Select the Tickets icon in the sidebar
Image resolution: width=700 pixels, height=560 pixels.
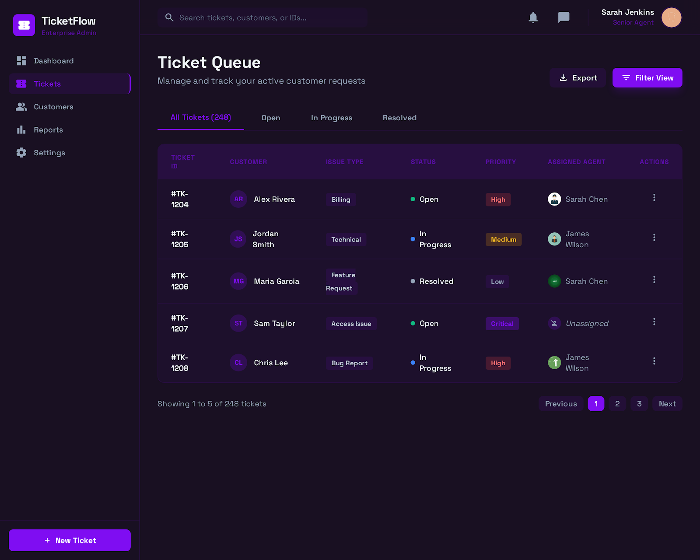(21, 84)
